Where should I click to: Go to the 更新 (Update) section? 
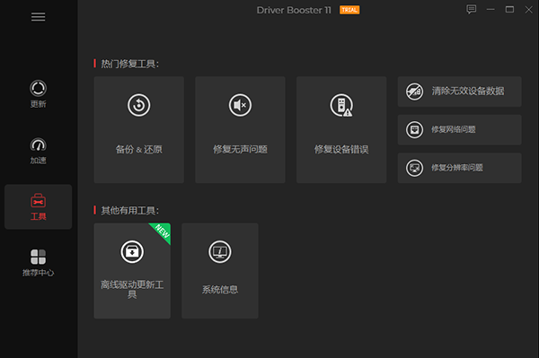click(x=38, y=94)
